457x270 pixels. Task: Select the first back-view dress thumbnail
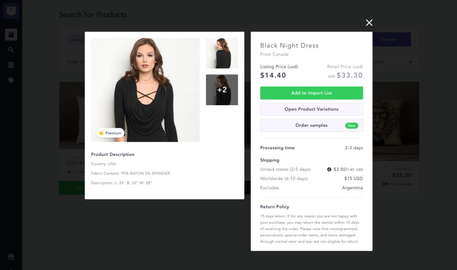tap(222, 53)
